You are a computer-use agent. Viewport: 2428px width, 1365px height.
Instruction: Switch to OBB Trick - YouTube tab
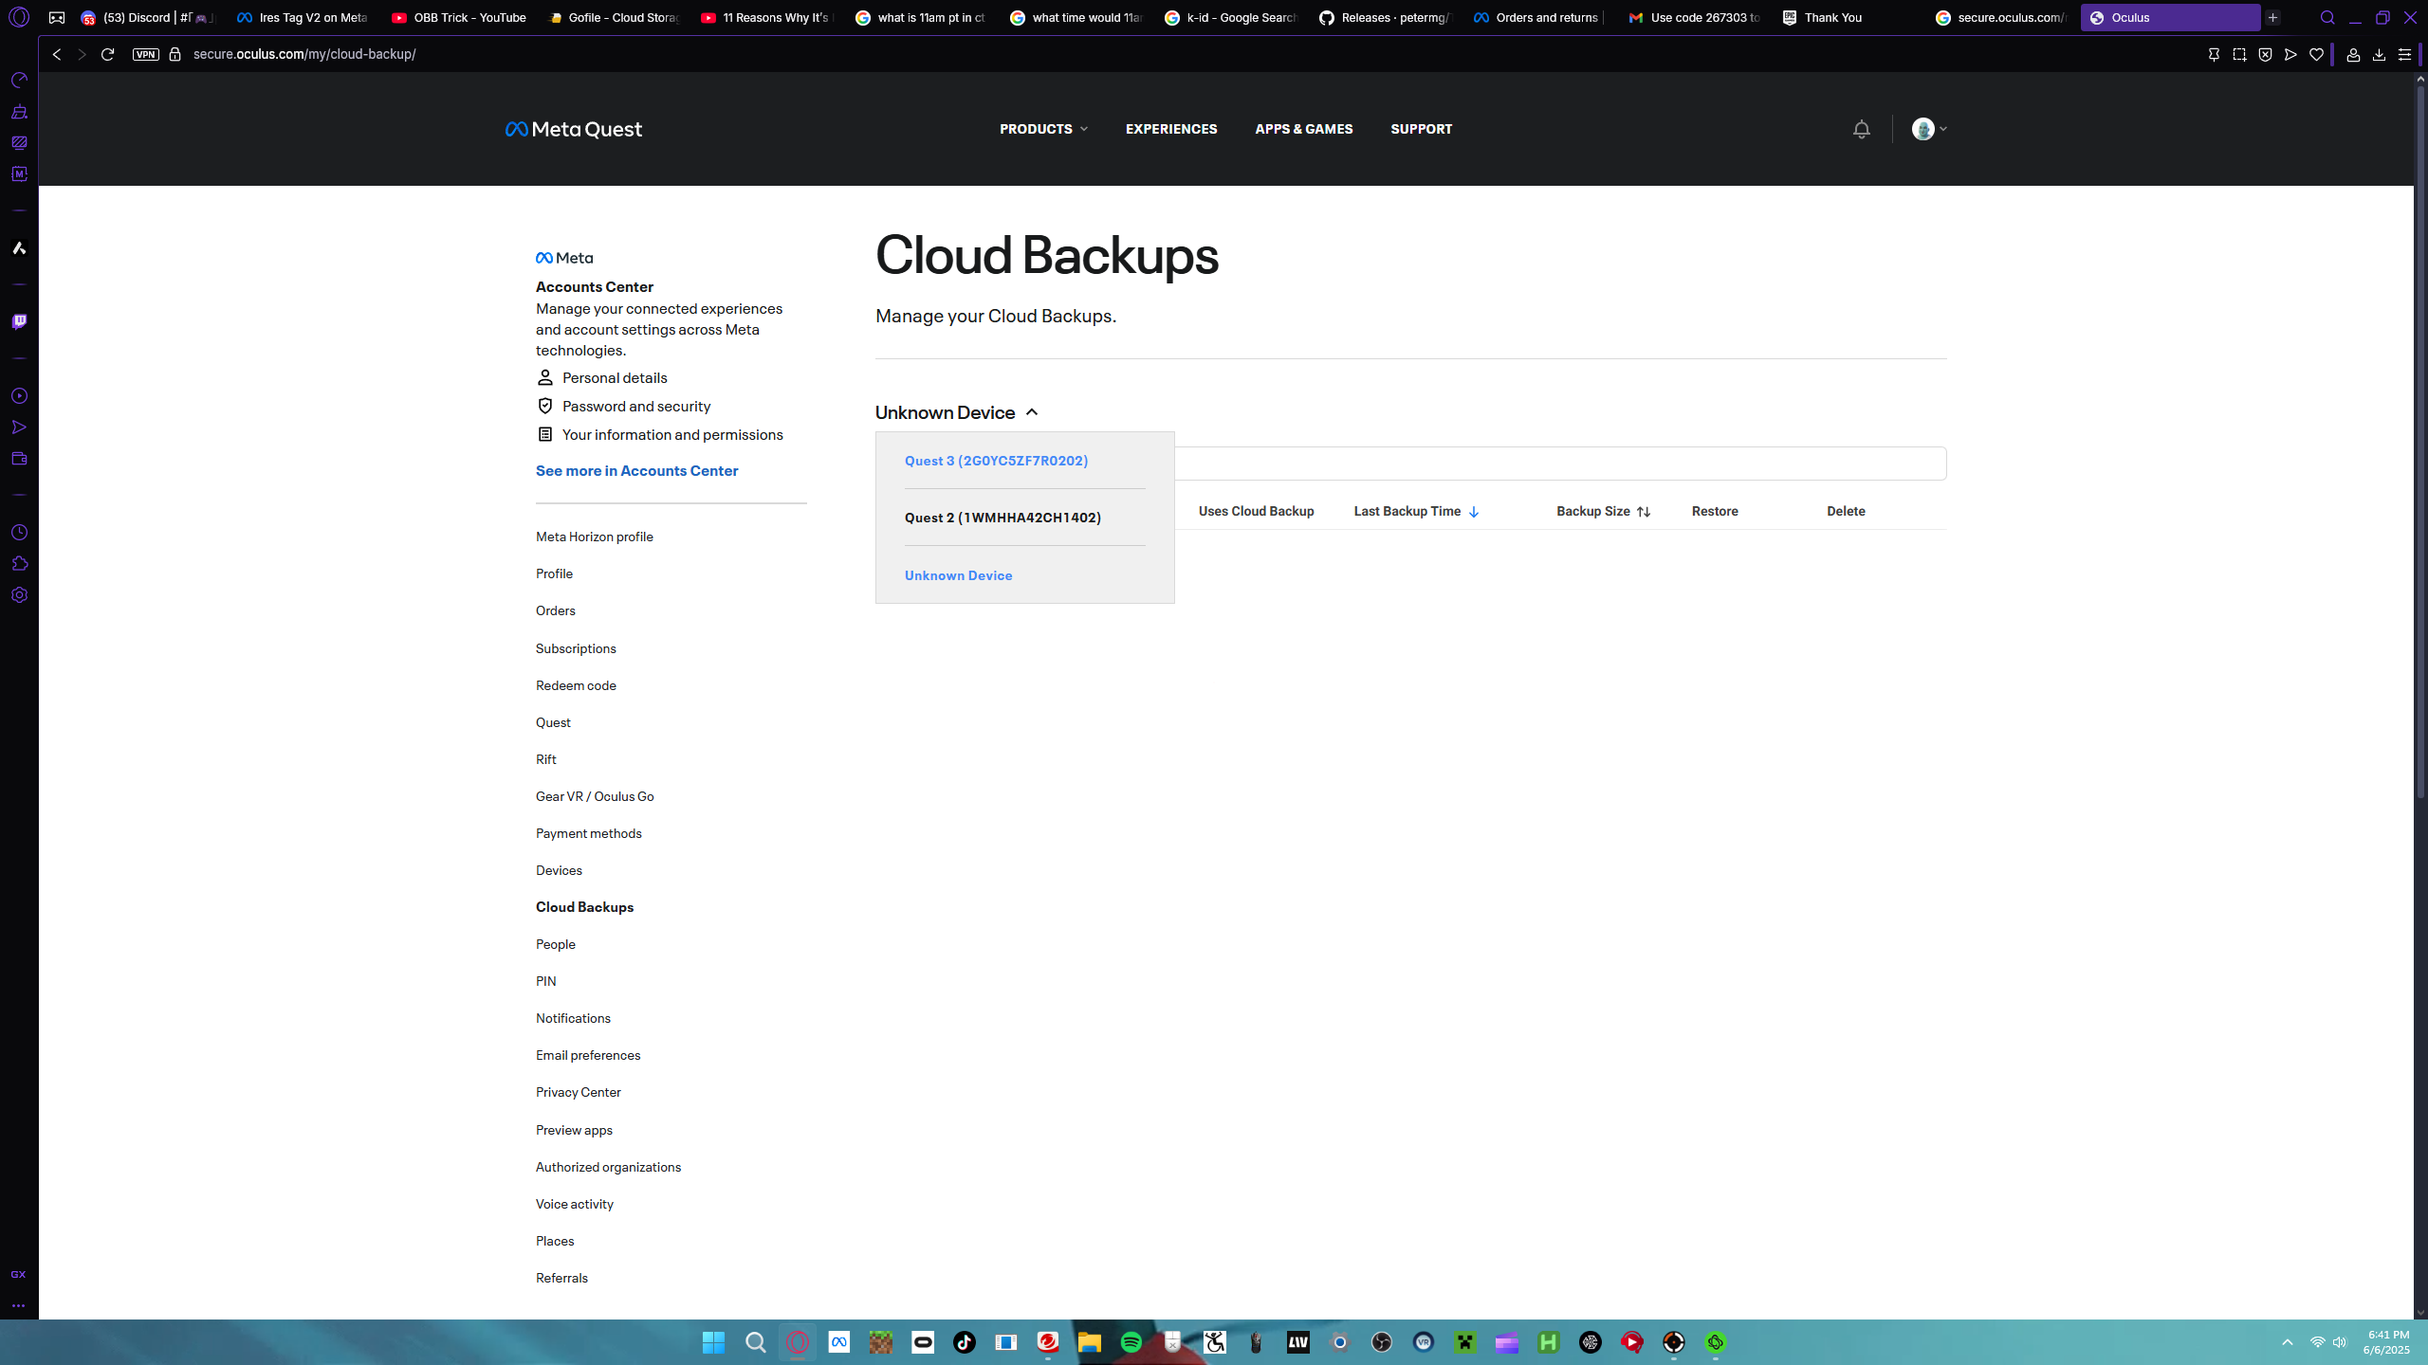pyautogui.click(x=460, y=18)
